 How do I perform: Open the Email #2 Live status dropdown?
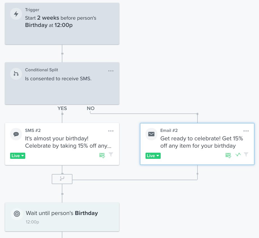point(153,156)
